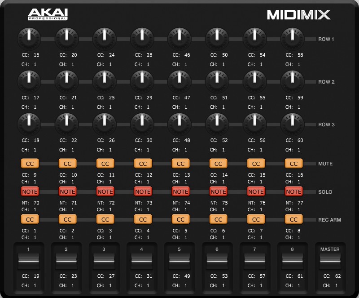Select the Row 3 knob with CC 56
The width and height of the screenshot is (359, 298).
coord(255,124)
